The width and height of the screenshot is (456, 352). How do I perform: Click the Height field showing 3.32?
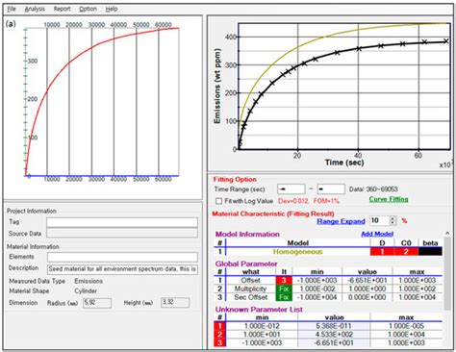pyautogui.click(x=175, y=303)
